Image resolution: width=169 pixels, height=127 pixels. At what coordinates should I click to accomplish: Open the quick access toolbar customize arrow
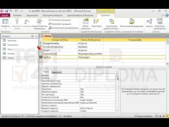click(x=22, y=11)
